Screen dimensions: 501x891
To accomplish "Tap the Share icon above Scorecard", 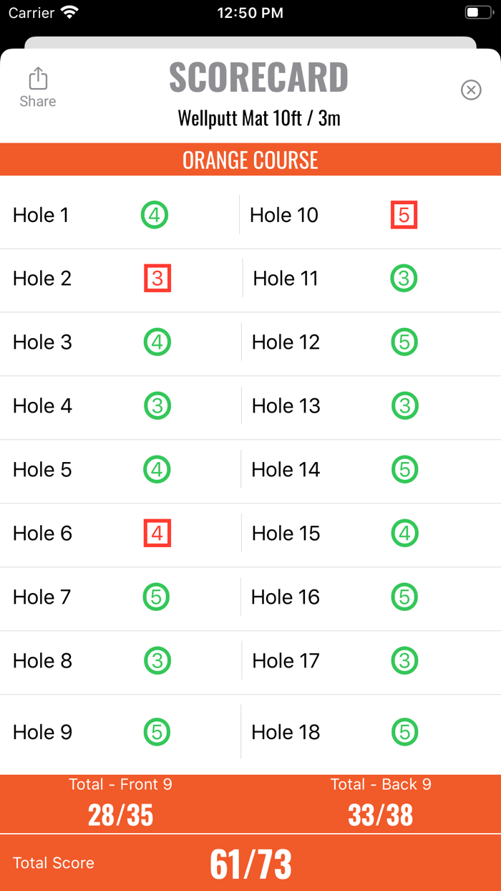I will tap(37, 85).
